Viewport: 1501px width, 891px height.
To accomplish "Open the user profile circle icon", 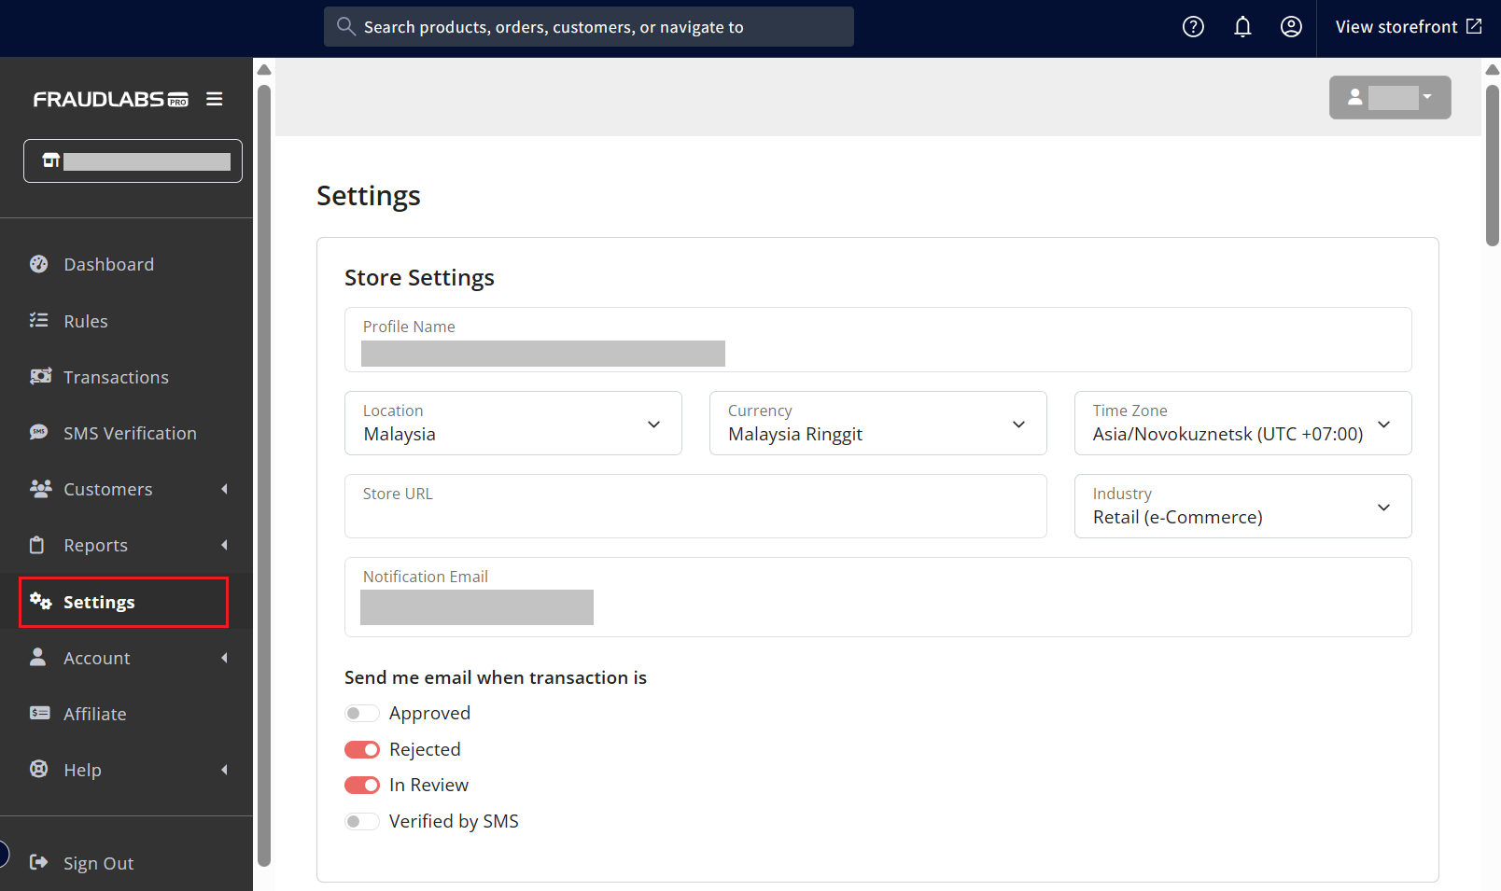I will click(x=1291, y=27).
